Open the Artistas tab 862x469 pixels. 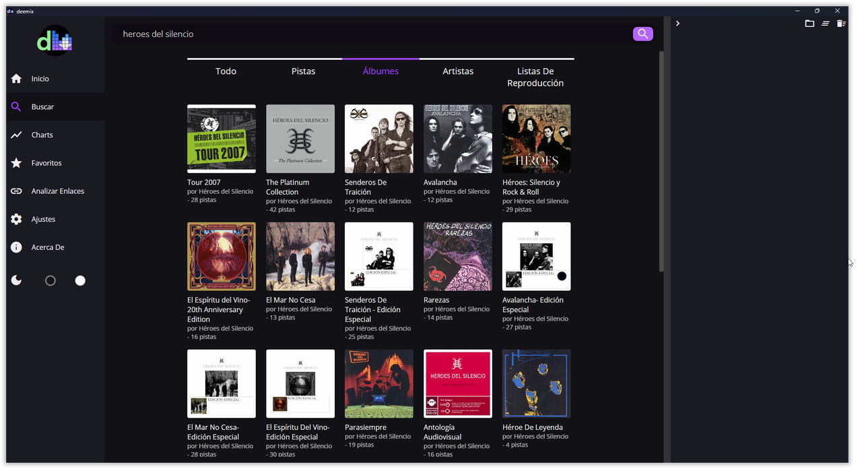[x=458, y=71]
